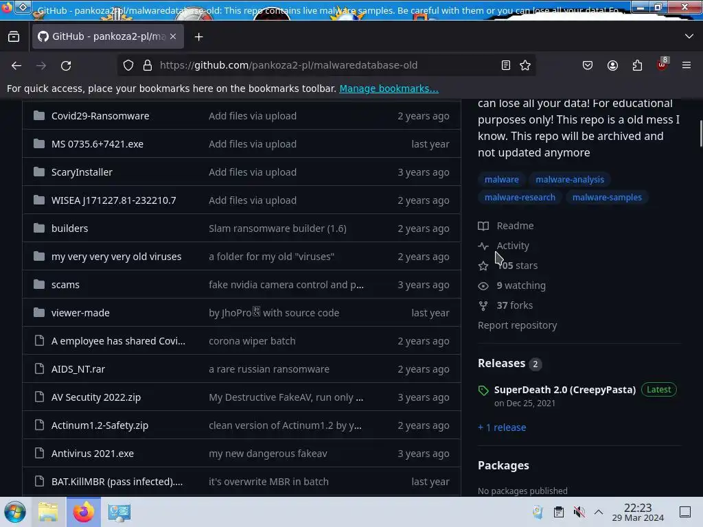Click the show desktop button

(x=685, y=512)
